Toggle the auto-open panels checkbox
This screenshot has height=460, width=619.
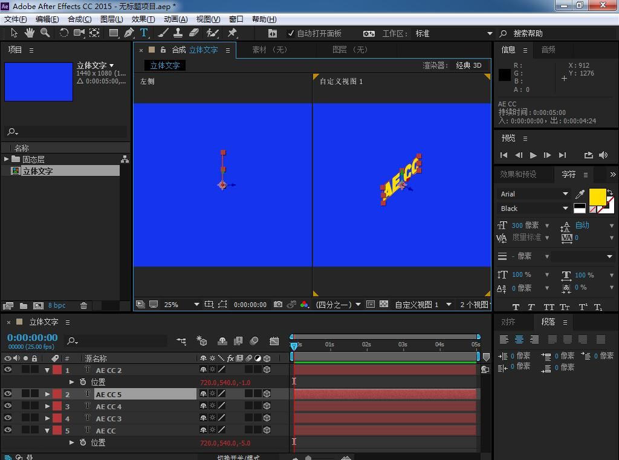(x=291, y=34)
